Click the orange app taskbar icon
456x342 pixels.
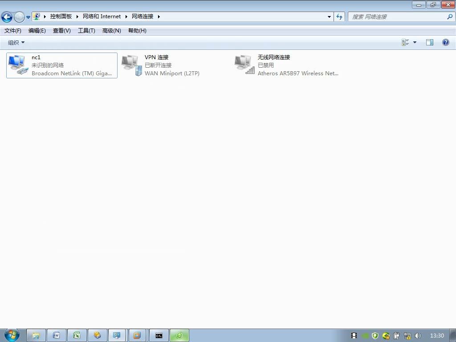tap(137, 336)
